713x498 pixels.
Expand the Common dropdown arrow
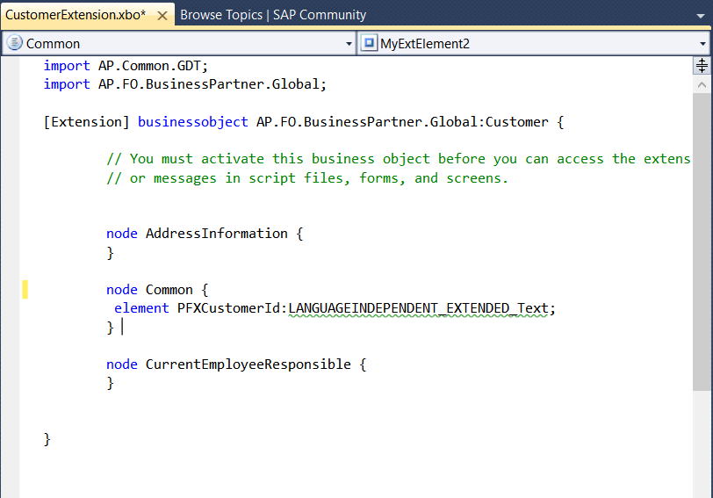point(349,43)
